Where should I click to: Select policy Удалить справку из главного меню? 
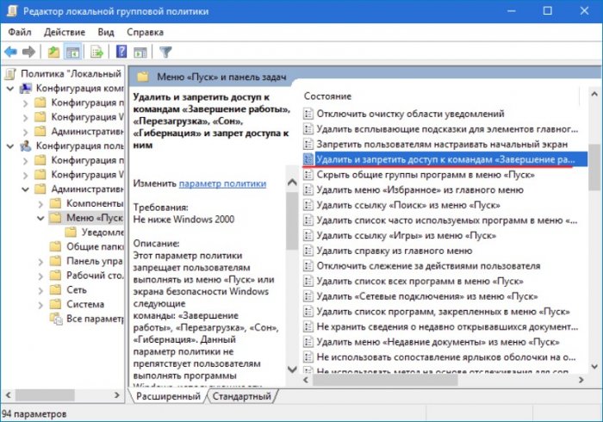pos(388,251)
